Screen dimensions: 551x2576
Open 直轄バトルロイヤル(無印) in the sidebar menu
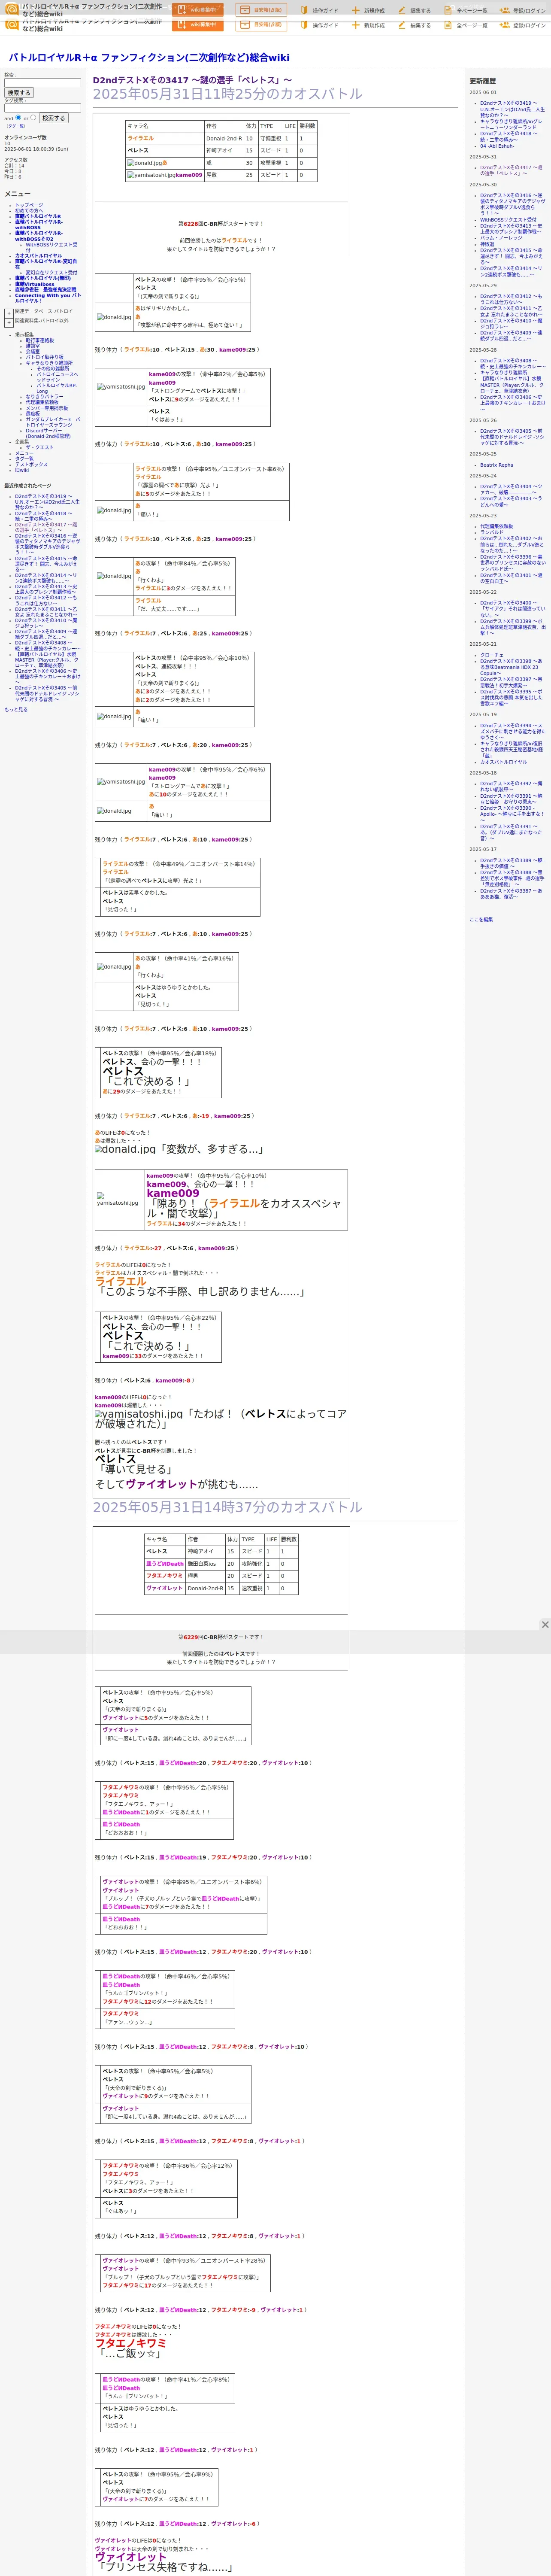43,279
